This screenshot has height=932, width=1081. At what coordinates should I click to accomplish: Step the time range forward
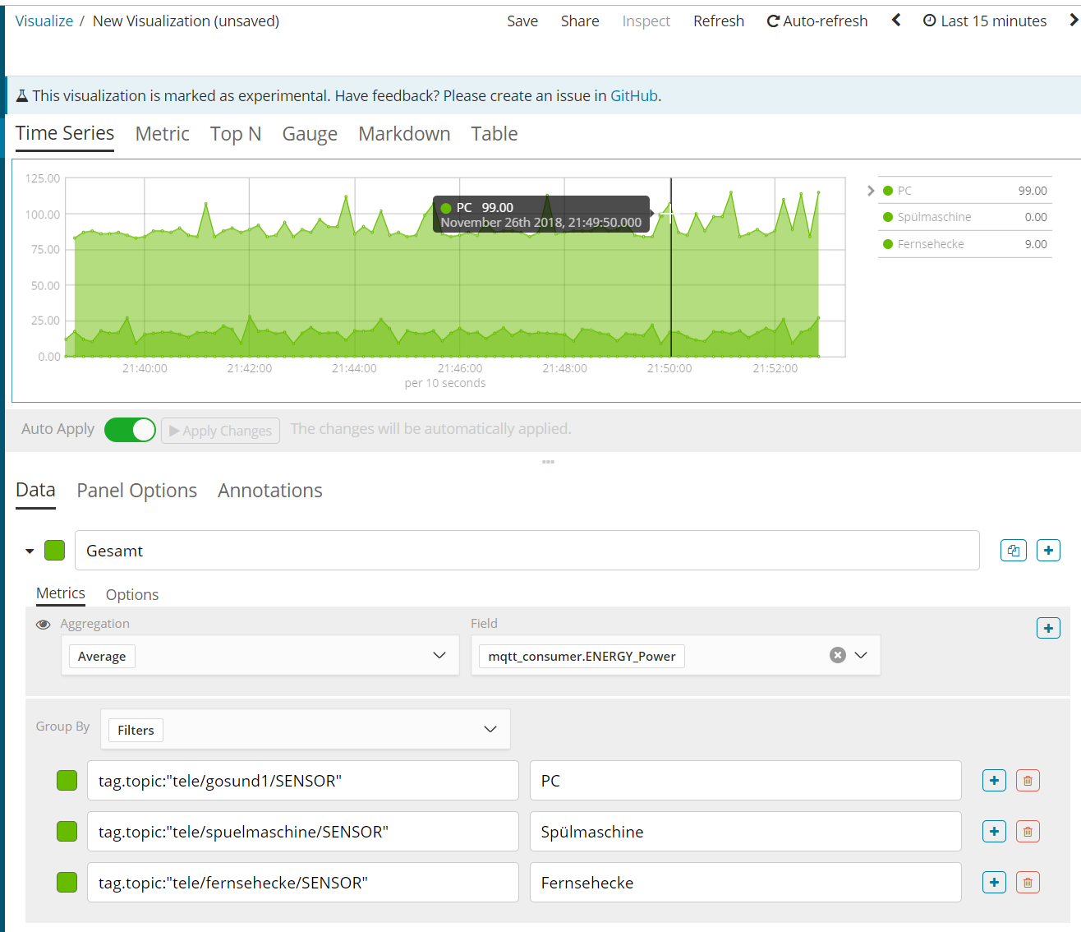point(1073,21)
